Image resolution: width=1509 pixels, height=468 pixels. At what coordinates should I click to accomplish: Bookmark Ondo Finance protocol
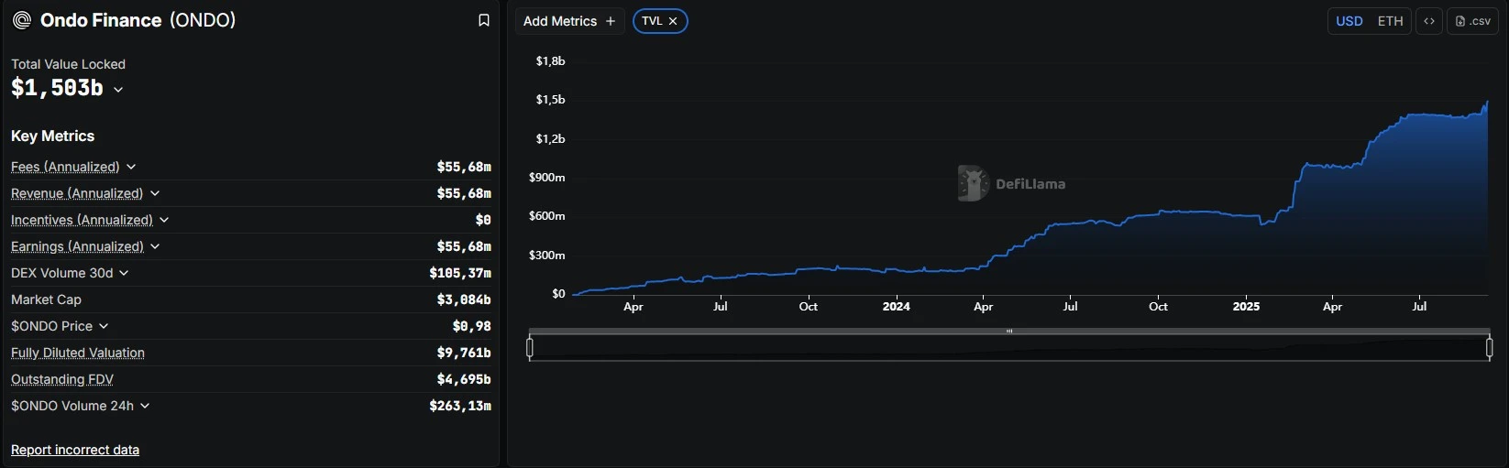(x=484, y=20)
